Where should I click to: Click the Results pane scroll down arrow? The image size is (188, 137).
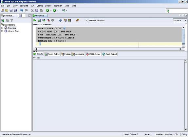click(x=186, y=130)
